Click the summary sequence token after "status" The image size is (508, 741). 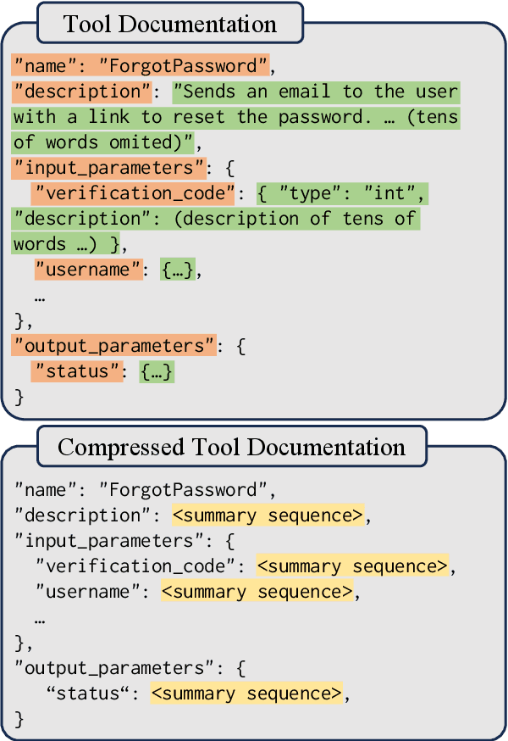246,694
